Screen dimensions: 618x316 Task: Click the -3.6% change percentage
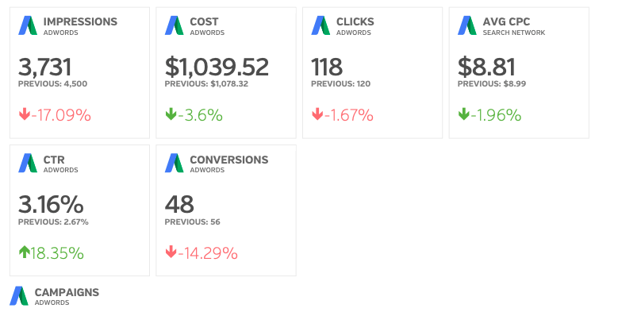point(200,115)
